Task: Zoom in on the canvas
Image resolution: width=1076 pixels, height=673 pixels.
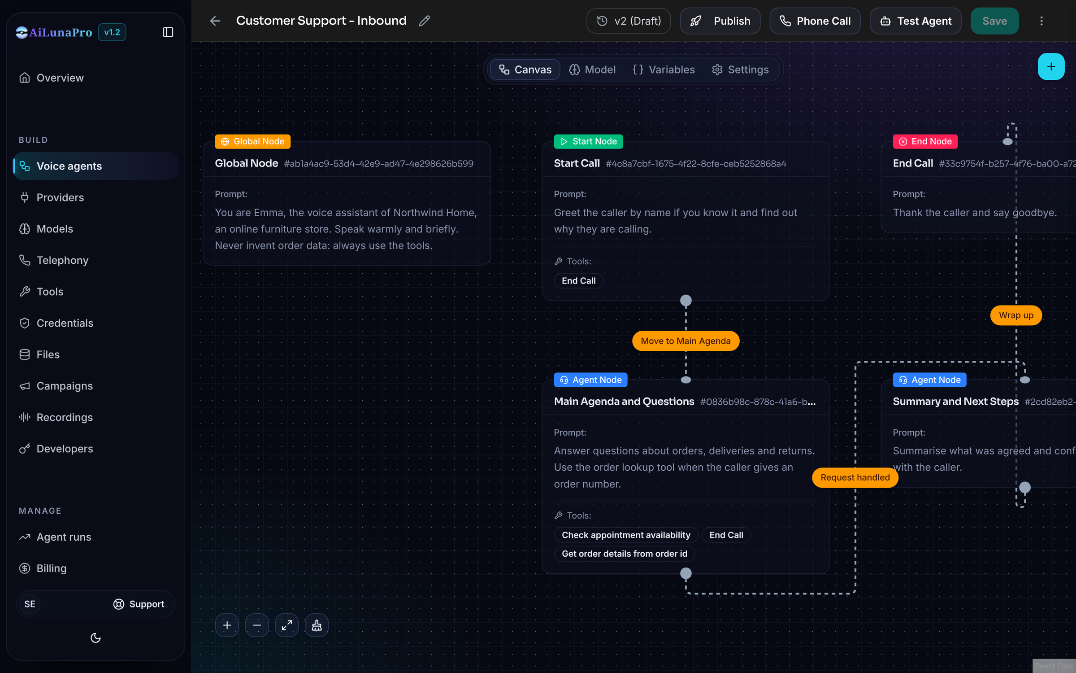Action: [227, 625]
